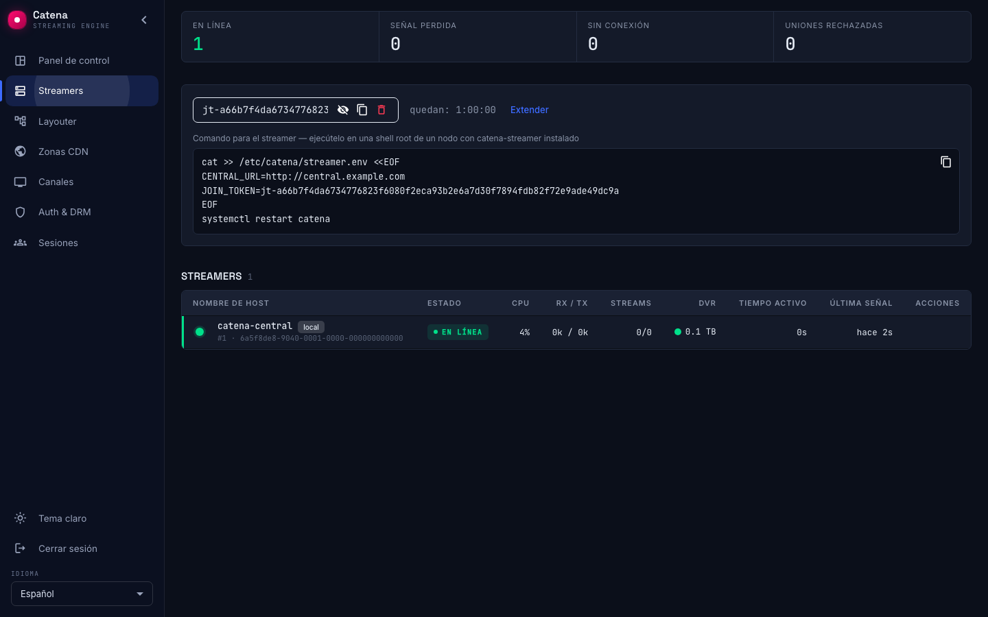Image resolution: width=988 pixels, height=617 pixels.
Task: Open the Español language dropdown
Action: tap(82, 594)
